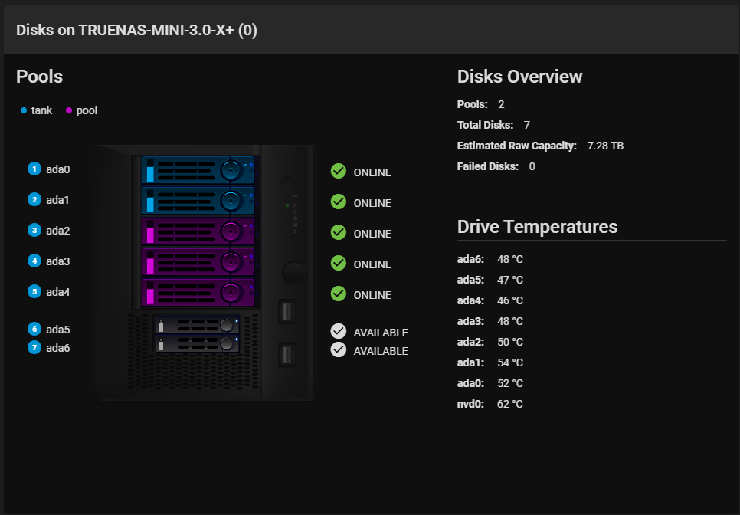The width and height of the screenshot is (740, 515).
Task: Click the ONLINE status text for ada3
Action: point(372,265)
